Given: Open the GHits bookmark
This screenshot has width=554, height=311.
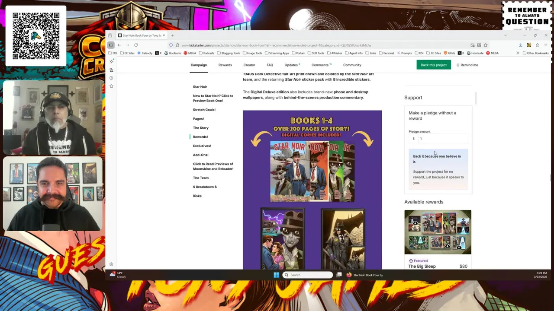Looking at the screenshot, I should tap(449, 53).
